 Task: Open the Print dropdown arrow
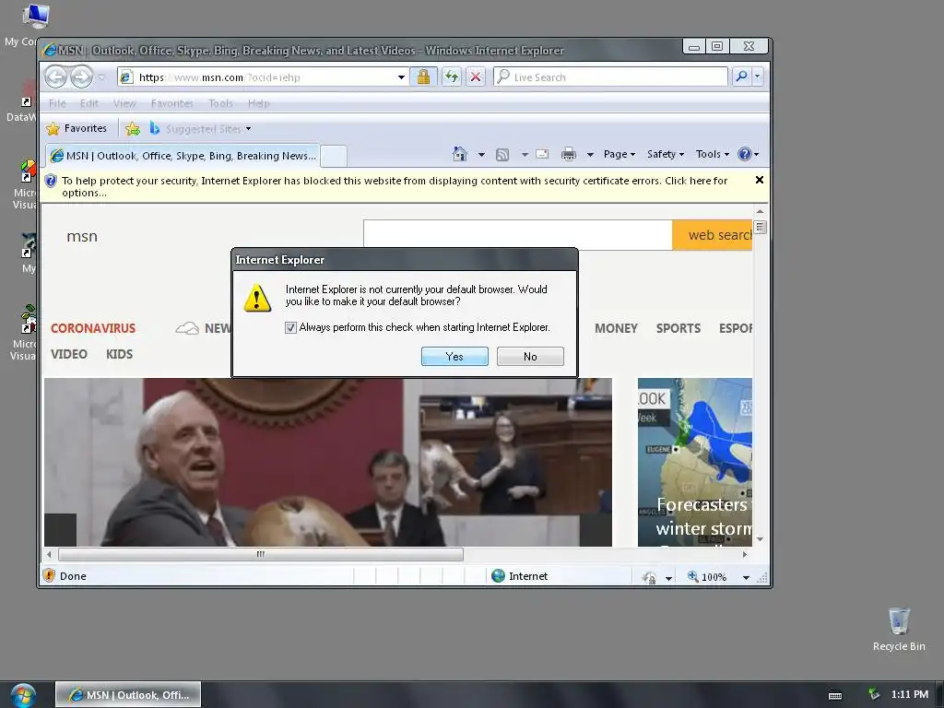tap(590, 155)
